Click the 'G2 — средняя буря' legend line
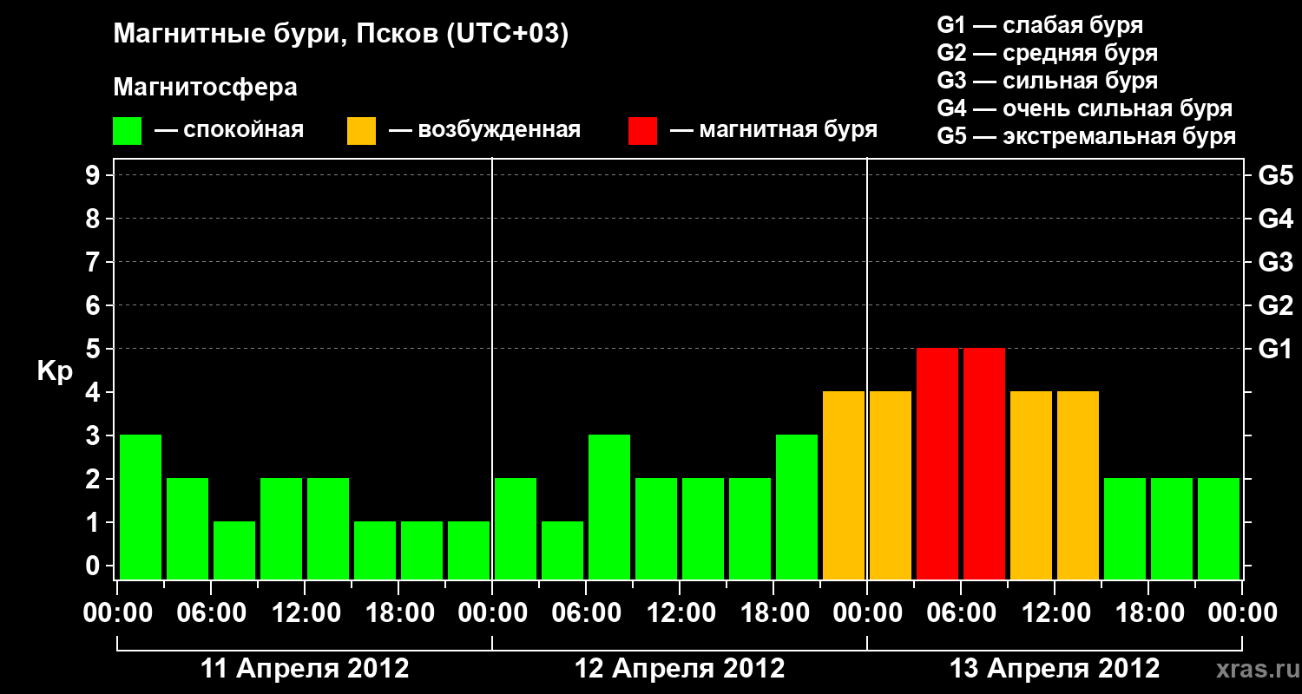1302x694 pixels. (1047, 53)
